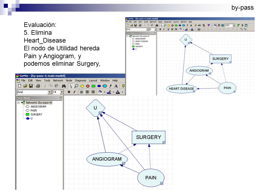Click check mark on large SURGERY node

click(x=164, y=142)
